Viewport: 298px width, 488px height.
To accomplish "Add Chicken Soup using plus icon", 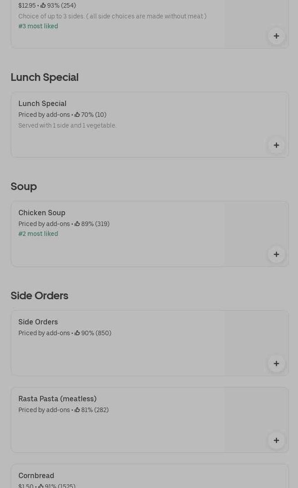I will click(276, 254).
